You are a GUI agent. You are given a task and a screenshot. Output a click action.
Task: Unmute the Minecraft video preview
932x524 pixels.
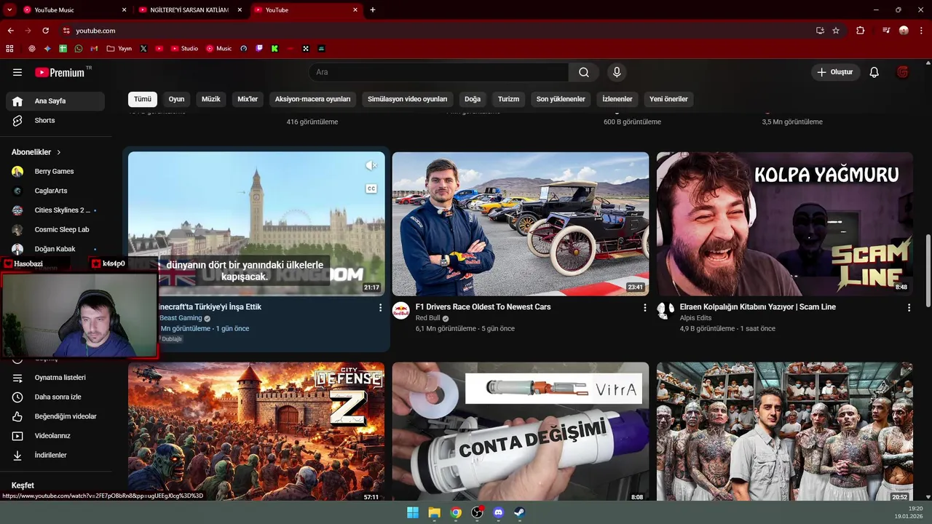click(x=371, y=166)
